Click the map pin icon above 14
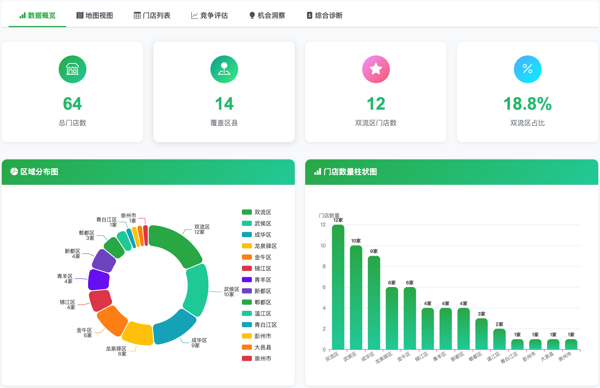 click(x=224, y=69)
